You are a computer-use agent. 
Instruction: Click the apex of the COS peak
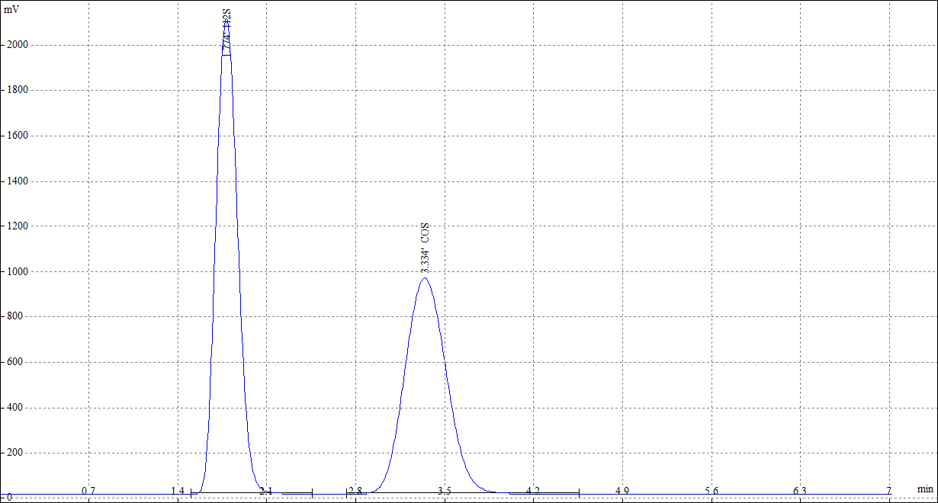click(425, 278)
